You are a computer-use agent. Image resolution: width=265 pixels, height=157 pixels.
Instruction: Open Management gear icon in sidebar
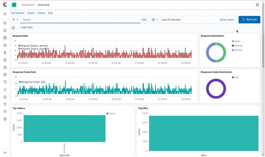(x=5, y=119)
